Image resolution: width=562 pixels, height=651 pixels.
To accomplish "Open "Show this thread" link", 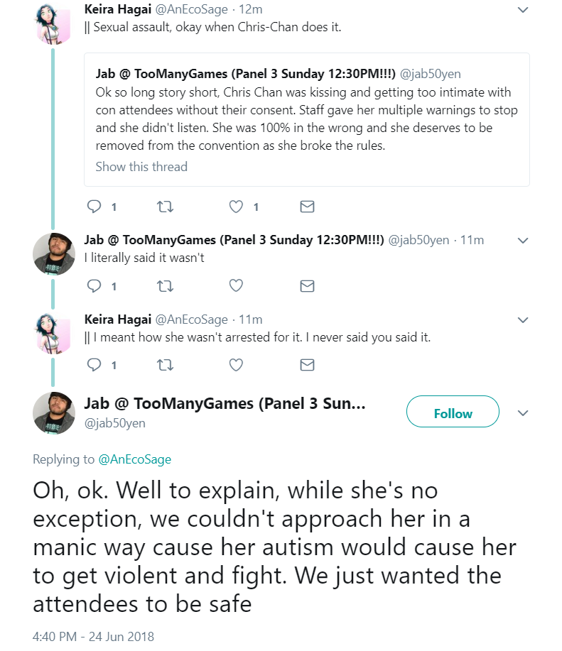I will tap(141, 167).
